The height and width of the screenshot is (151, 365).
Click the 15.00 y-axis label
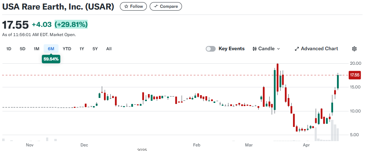tap(355, 87)
